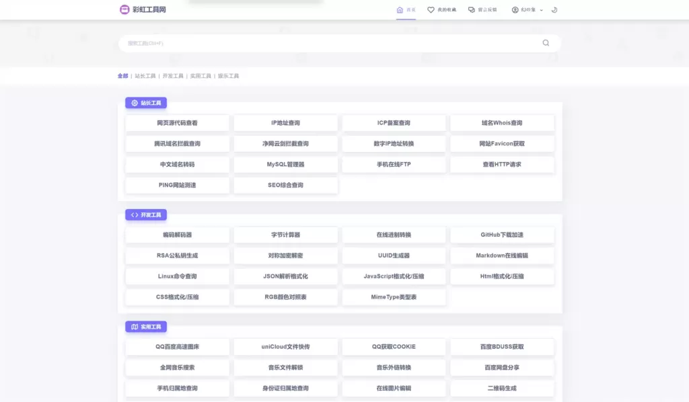689x402 pixels.
Task: Open the 二维码生成 tool
Action: point(502,388)
